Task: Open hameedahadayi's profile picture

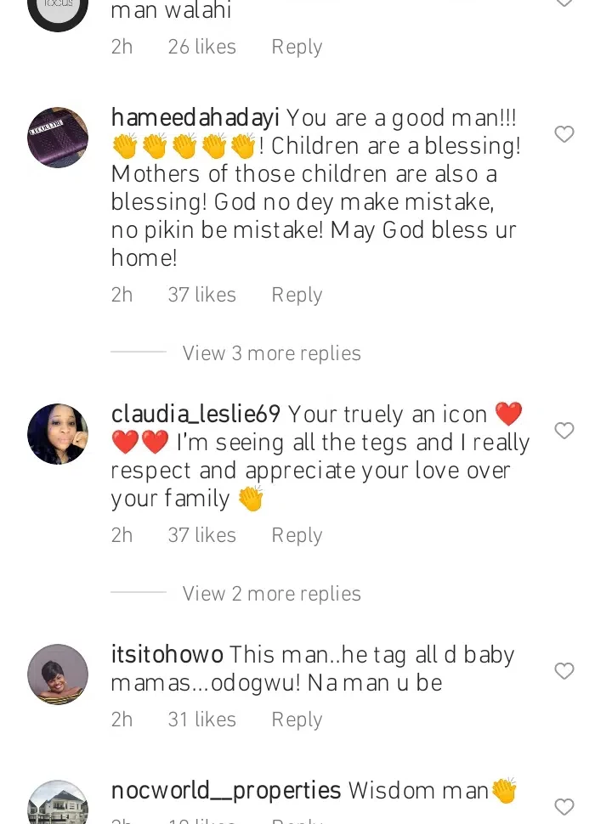Action: tap(58, 138)
